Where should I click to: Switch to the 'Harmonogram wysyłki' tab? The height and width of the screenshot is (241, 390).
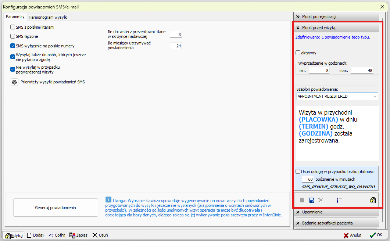pyautogui.click(x=48, y=17)
